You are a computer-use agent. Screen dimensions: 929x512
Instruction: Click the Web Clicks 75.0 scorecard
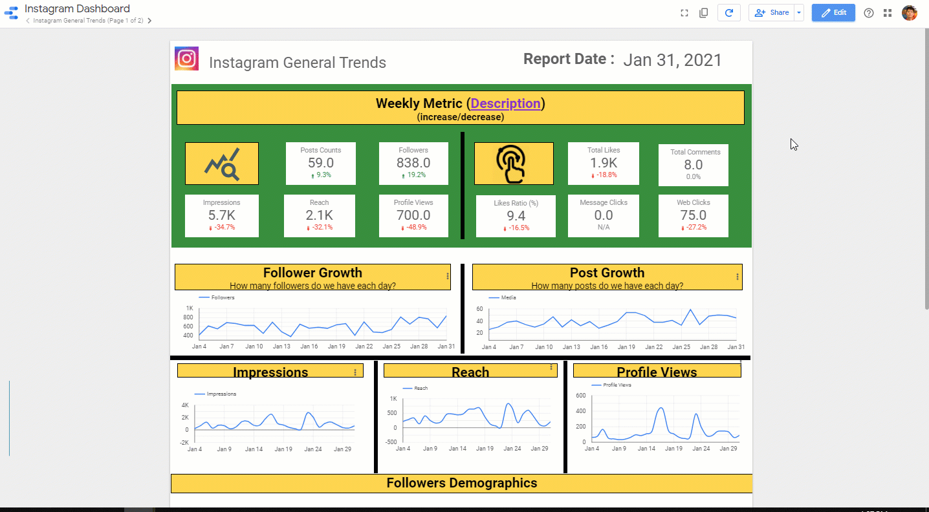694,216
